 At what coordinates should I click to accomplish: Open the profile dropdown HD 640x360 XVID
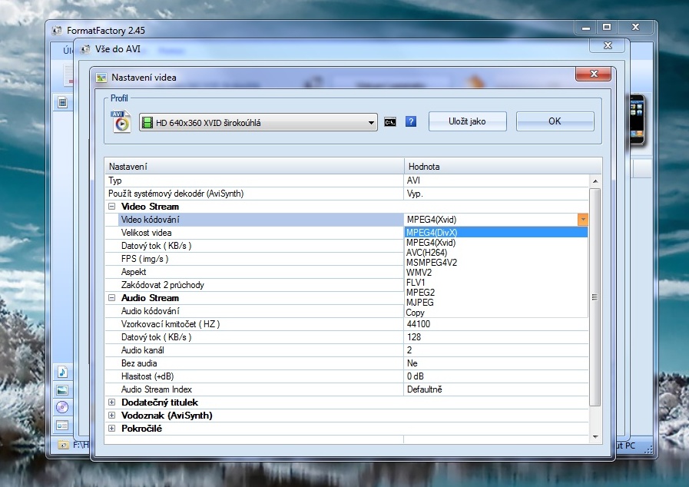click(x=258, y=122)
